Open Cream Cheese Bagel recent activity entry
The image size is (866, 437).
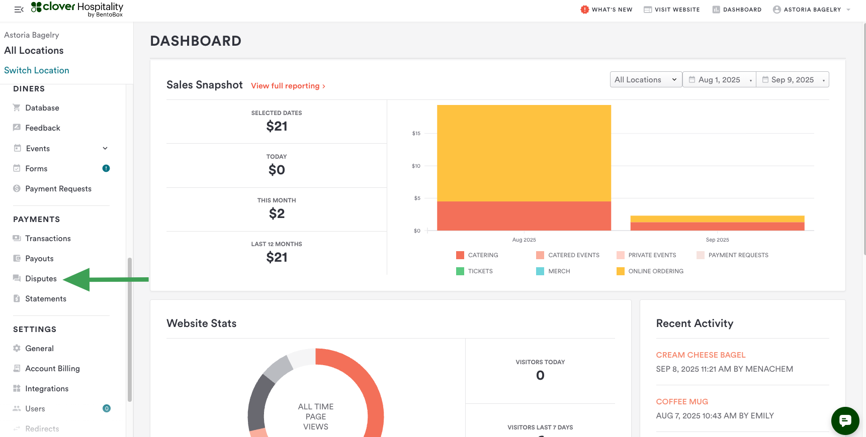point(701,355)
